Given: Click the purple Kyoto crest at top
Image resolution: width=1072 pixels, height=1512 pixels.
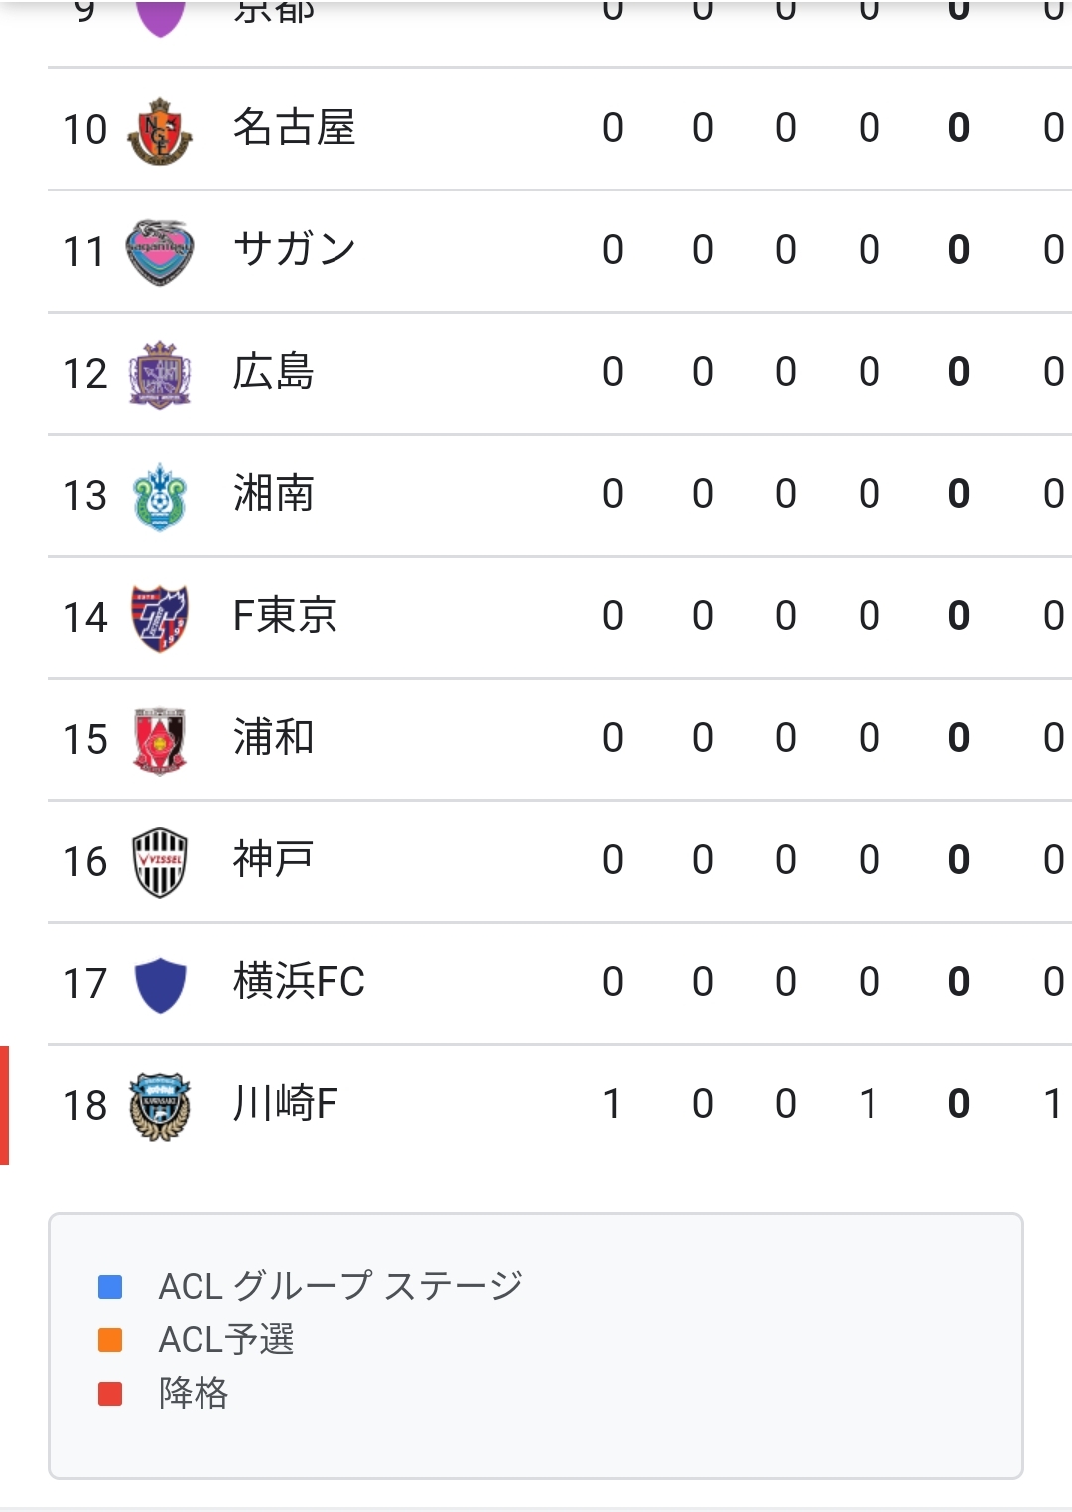Looking at the screenshot, I should click(159, 17).
